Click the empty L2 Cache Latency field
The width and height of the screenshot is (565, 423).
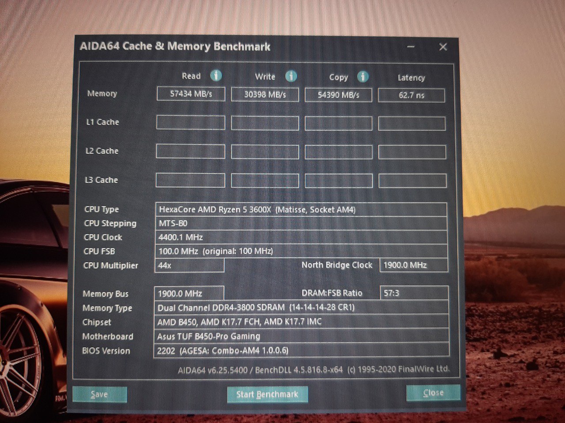pos(412,152)
